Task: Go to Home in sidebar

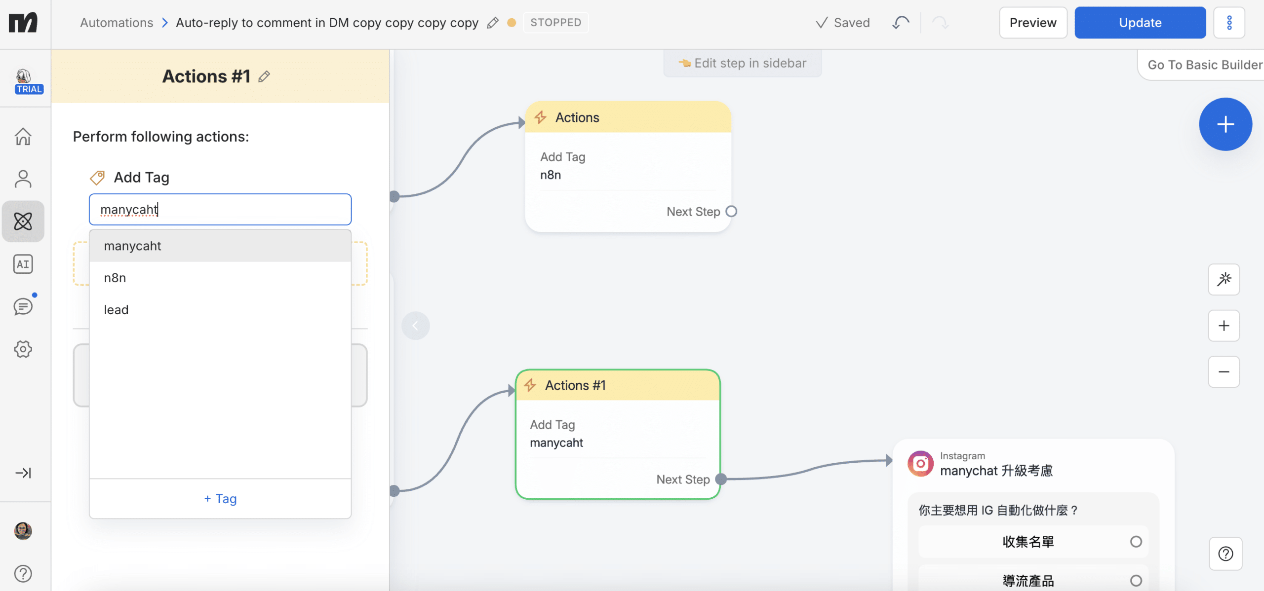Action: coord(23,137)
